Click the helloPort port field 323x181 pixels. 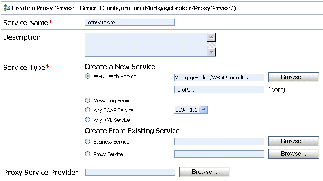click(219, 89)
